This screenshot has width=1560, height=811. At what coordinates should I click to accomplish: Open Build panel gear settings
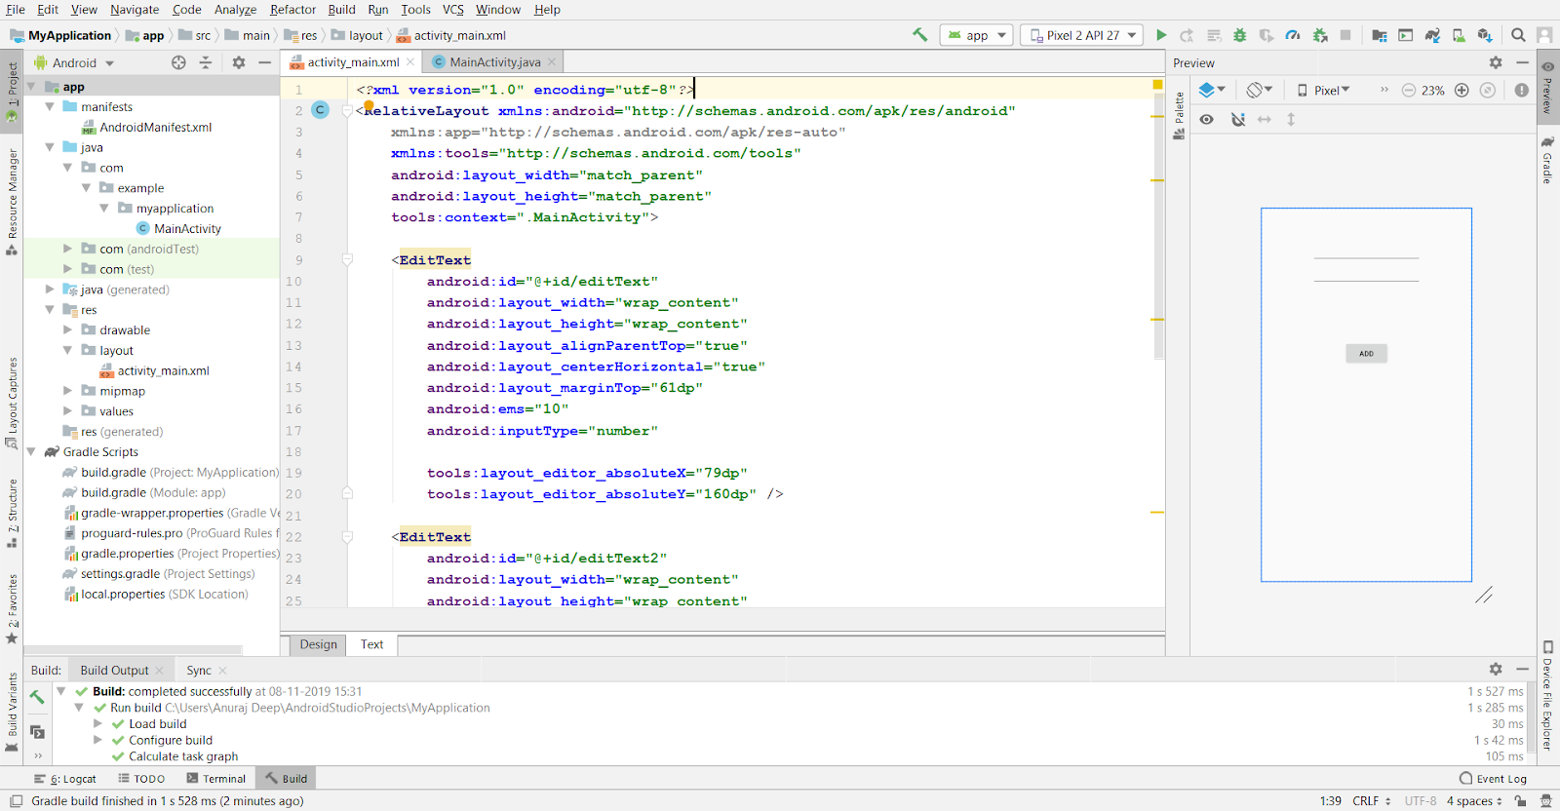point(1496,670)
